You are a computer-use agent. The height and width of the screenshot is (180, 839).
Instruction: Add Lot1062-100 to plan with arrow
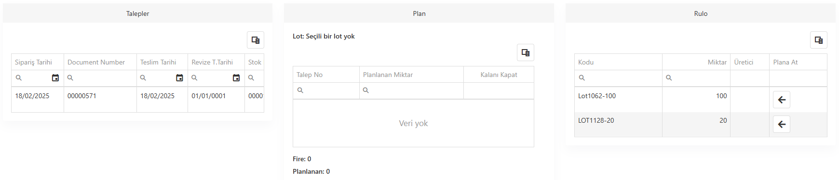point(782,100)
